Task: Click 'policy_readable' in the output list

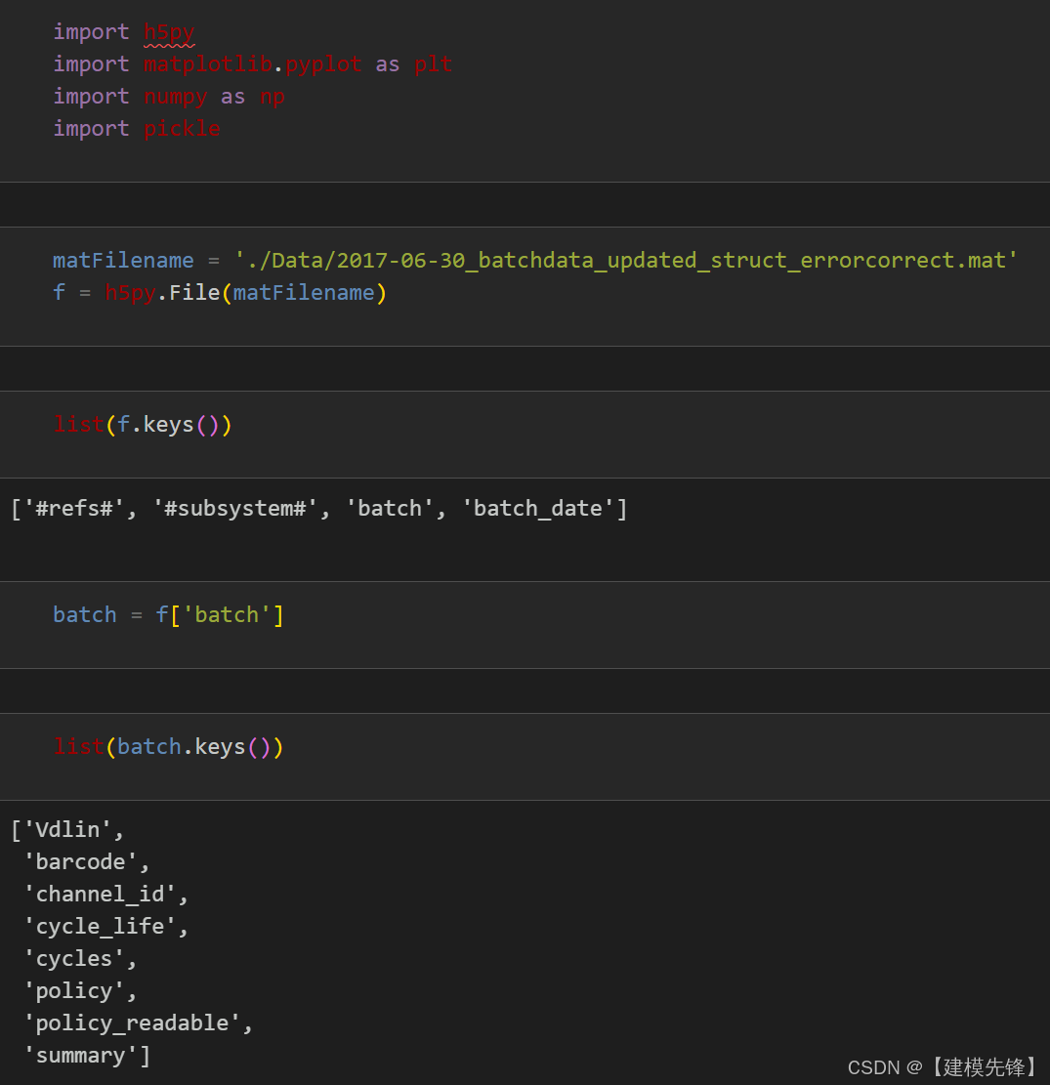Action: (x=132, y=1023)
